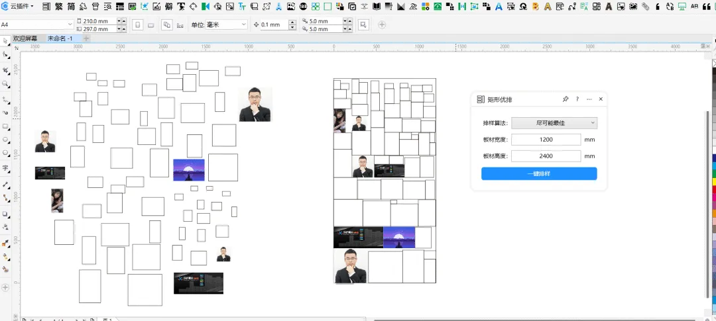Click the Eiffel tower plugin icon
The width and height of the screenshot is (716, 321).
278,7
